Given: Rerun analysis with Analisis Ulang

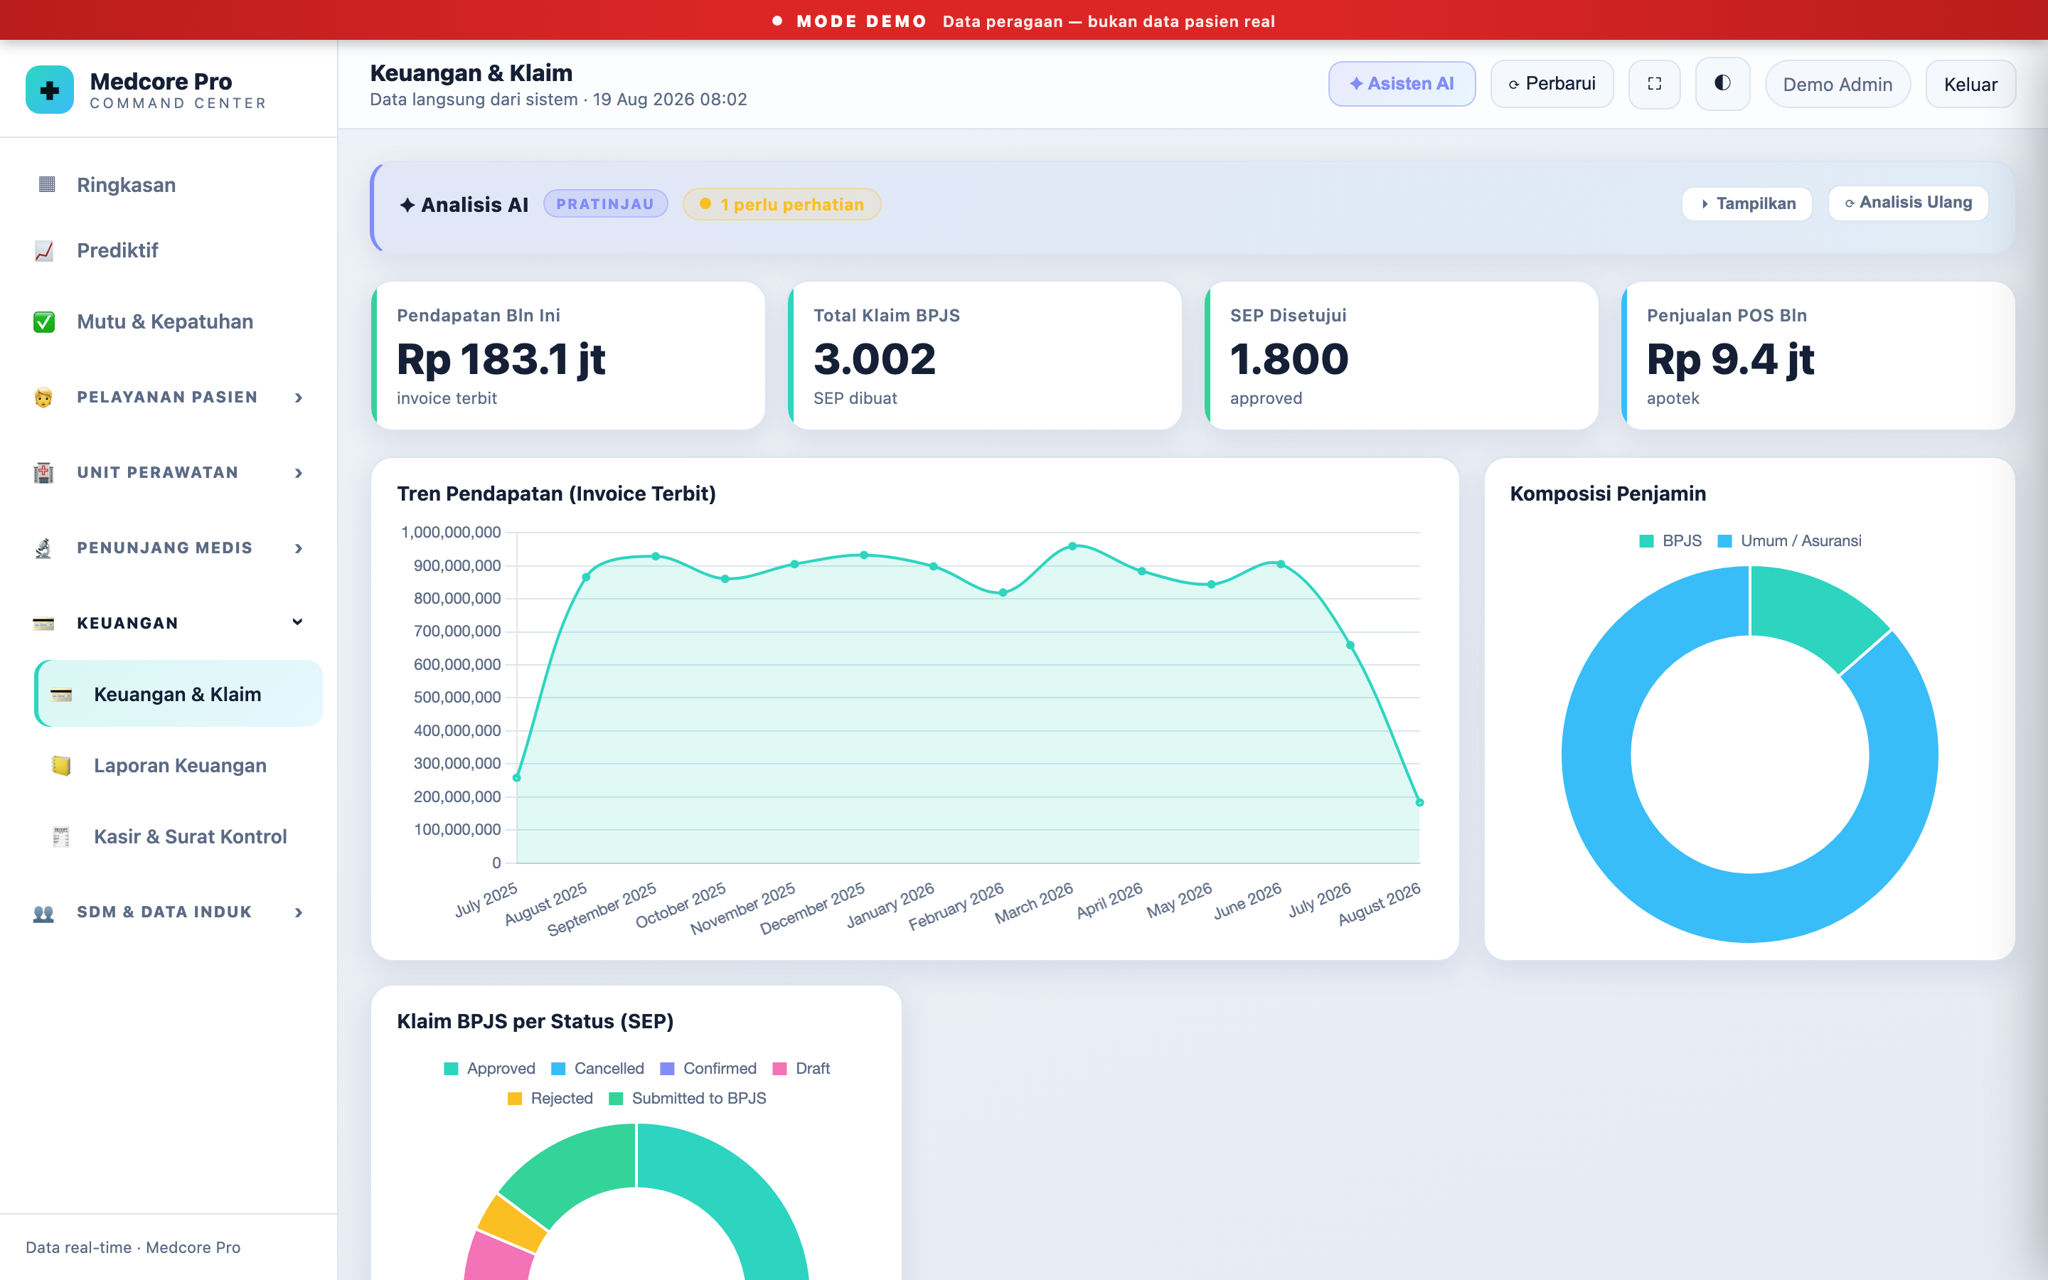Looking at the screenshot, I should pos(1909,203).
